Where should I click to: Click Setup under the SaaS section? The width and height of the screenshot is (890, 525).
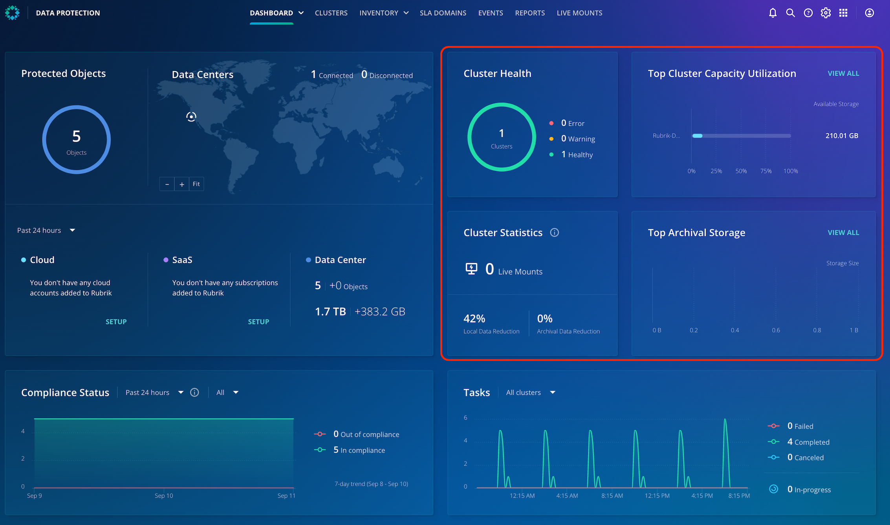[258, 322]
